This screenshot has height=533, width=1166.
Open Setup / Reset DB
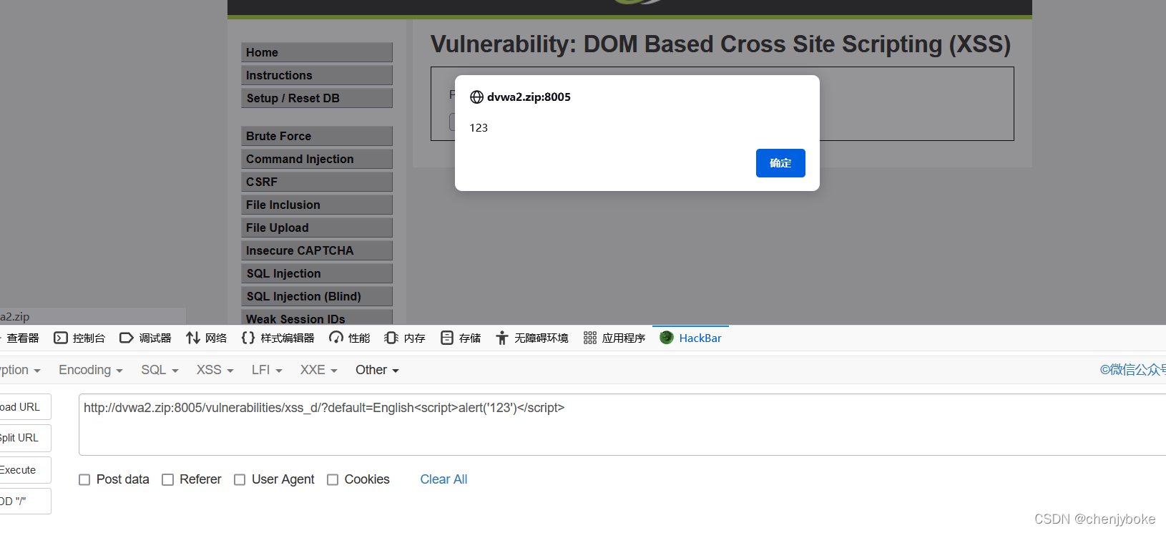(x=317, y=98)
